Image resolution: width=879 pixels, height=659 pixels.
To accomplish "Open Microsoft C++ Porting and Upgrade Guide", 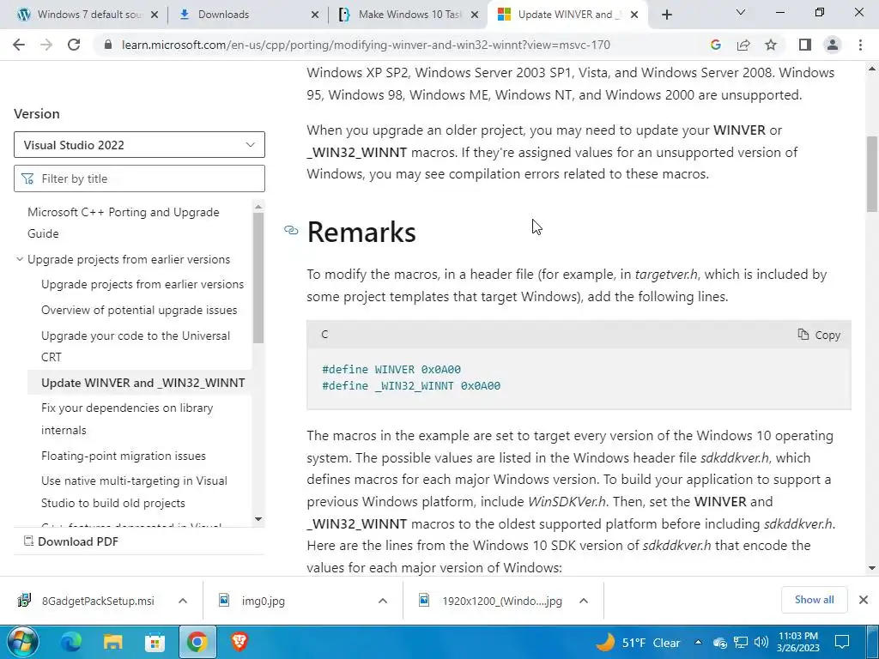I will 124,223.
